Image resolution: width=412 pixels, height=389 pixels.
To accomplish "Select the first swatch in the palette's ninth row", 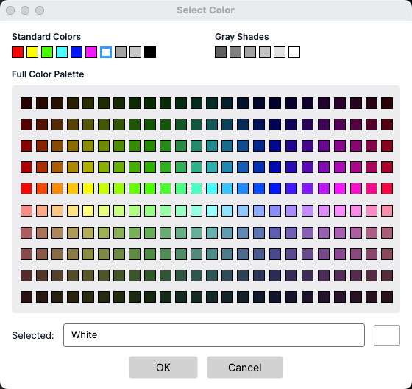I will (26, 276).
